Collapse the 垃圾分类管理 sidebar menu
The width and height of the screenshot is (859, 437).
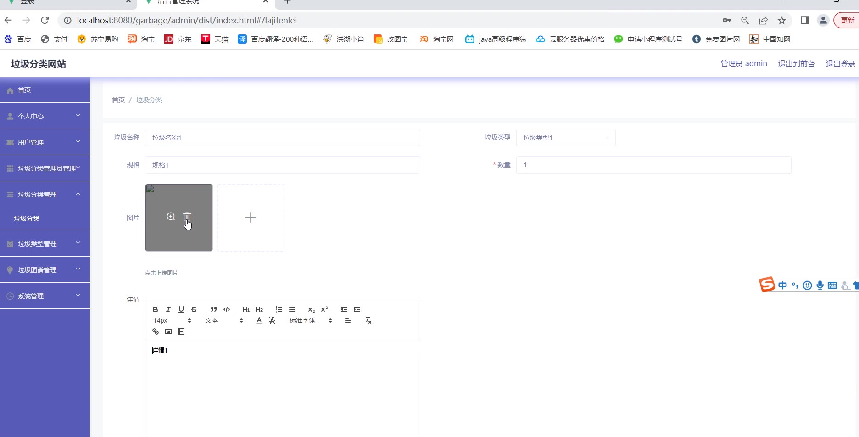click(x=45, y=195)
